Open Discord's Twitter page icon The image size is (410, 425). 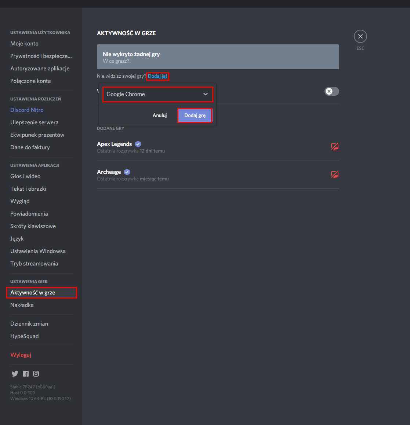(x=15, y=374)
